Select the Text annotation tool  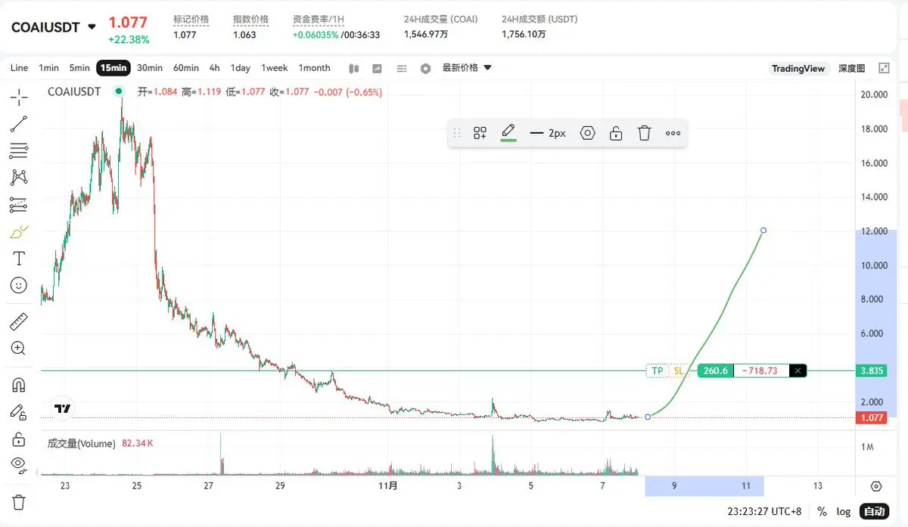(x=19, y=259)
